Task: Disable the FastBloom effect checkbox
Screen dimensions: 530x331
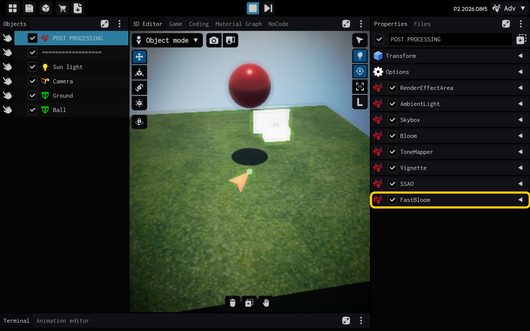Action: click(x=393, y=200)
